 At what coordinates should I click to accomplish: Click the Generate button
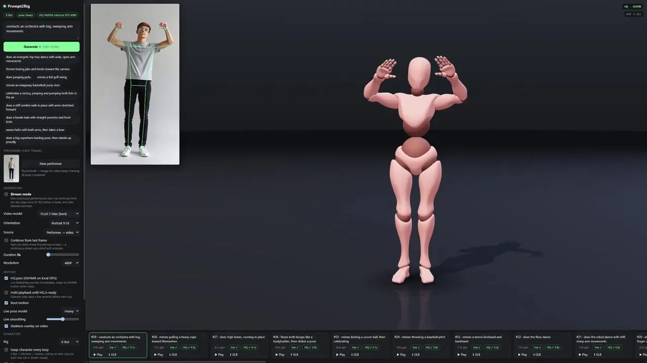pyautogui.click(x=41, y=47)
